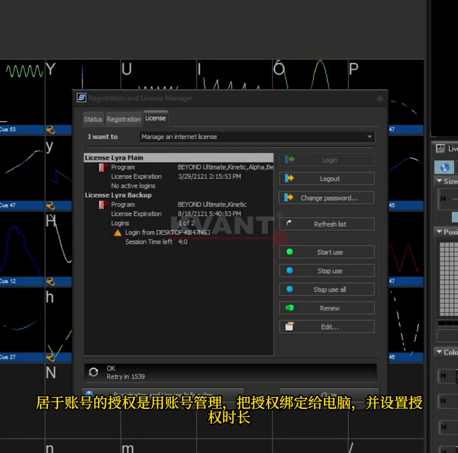Select the Cue 53 green wave thumbnail
Screen dimensions: 458x453
(x=22, y=92)
